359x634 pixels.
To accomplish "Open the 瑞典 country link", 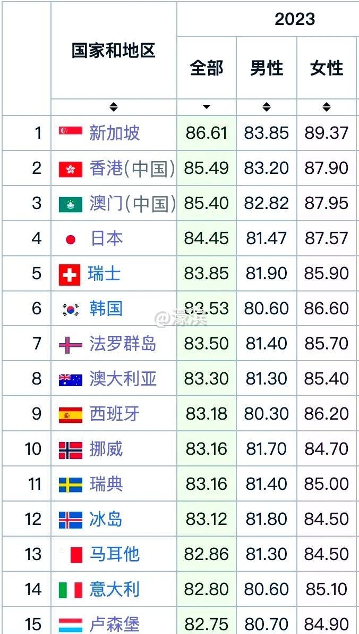I will click(x=106, y=484).
